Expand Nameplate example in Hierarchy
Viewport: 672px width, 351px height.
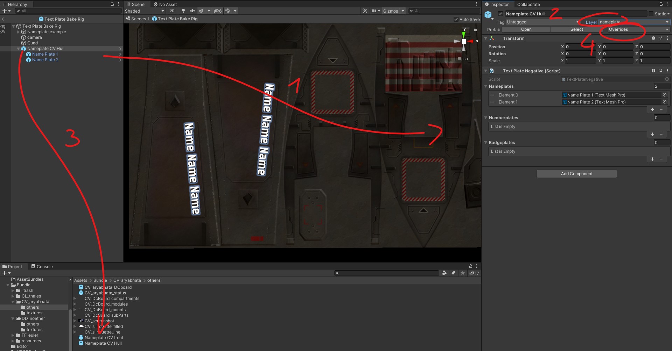click(x=19, y=32)
